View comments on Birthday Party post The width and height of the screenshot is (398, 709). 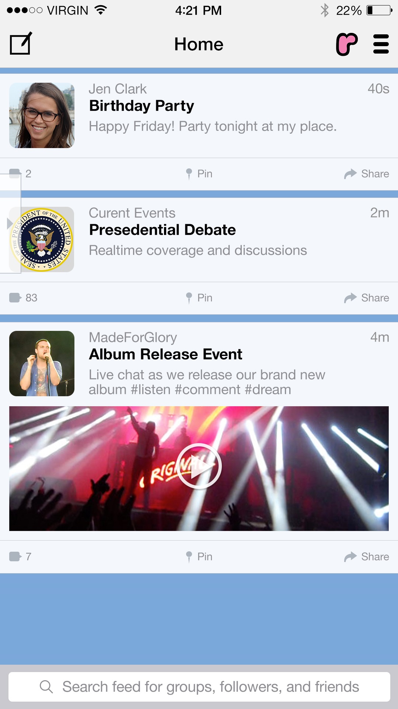click(x=21, y=174)
